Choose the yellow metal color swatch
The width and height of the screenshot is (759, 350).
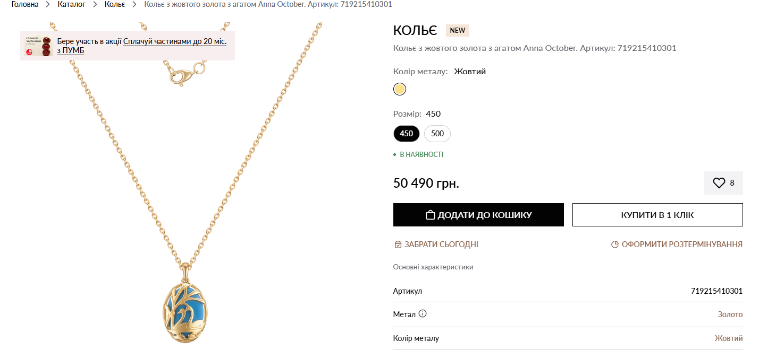400,89
